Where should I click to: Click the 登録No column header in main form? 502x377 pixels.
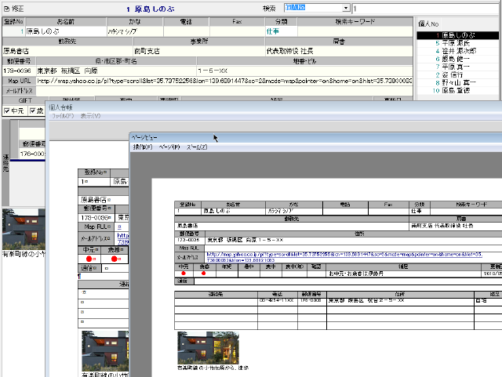tap(14, 21)
